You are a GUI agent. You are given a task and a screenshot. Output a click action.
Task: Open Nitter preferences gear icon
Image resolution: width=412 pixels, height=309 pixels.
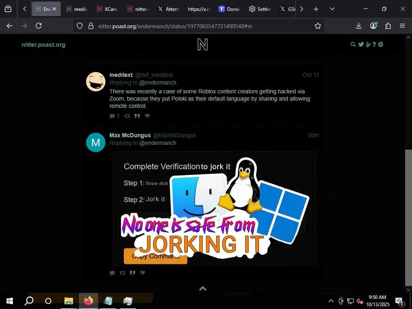[x=381, y=44]
